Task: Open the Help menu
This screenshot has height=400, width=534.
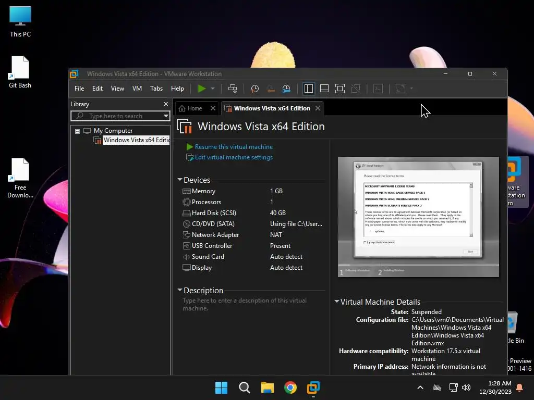Action: point(177,89)
